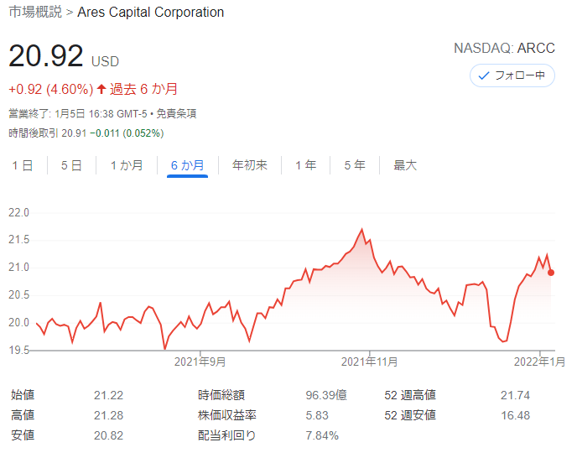Show the 1年 range chart
This screenshot has width=577, height=458.
pyautogui.click(x=306, y=165)
